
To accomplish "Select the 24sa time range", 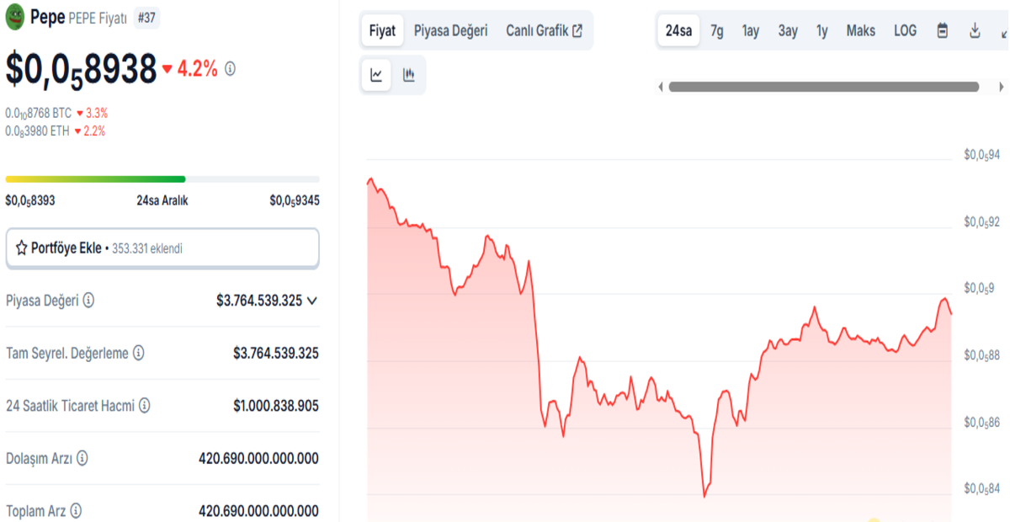I will (678, 31).
